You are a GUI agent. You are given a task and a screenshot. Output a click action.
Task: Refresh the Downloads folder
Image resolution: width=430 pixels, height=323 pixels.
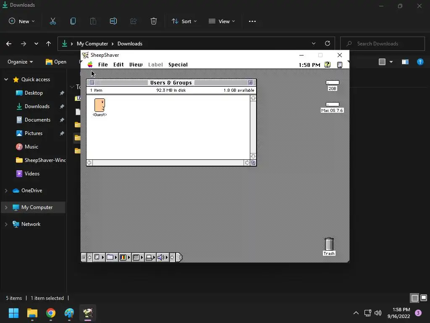[x=328, y=43]
